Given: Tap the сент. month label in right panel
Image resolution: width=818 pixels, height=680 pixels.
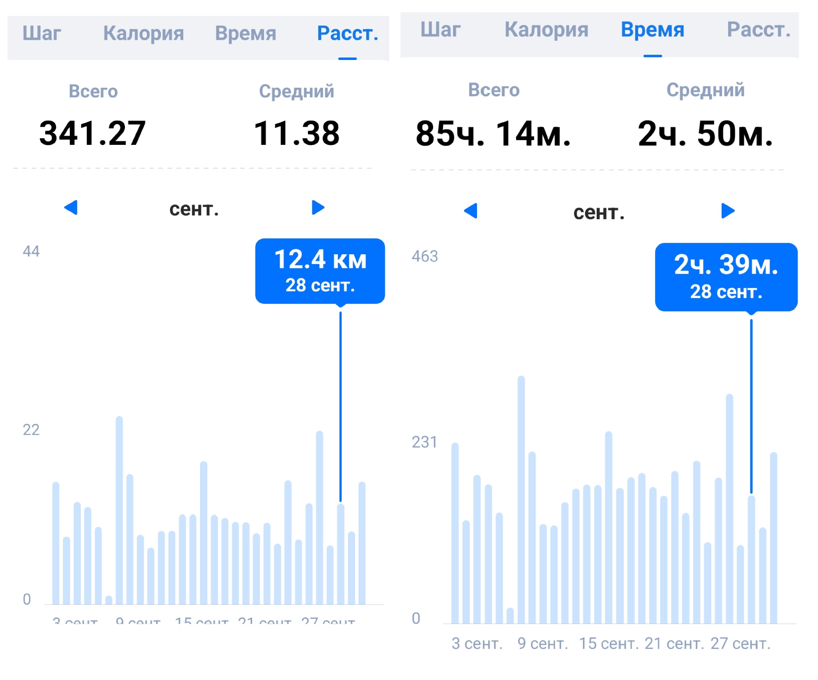Looking at the screenshot, I should pos(599,212).
